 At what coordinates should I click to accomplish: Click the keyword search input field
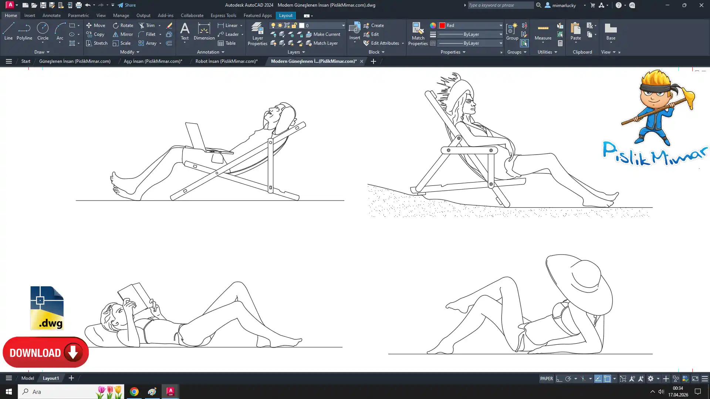click(x=500, y=5)
